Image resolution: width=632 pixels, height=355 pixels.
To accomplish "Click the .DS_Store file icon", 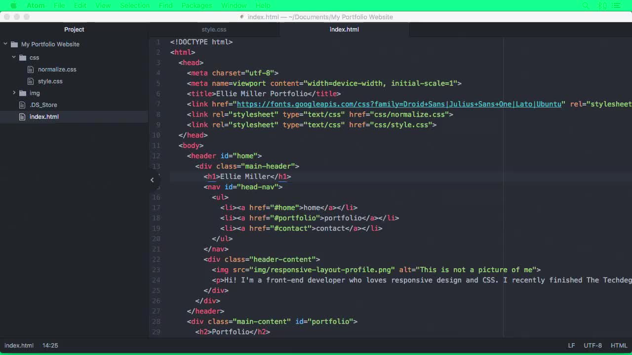I will 22,105.
